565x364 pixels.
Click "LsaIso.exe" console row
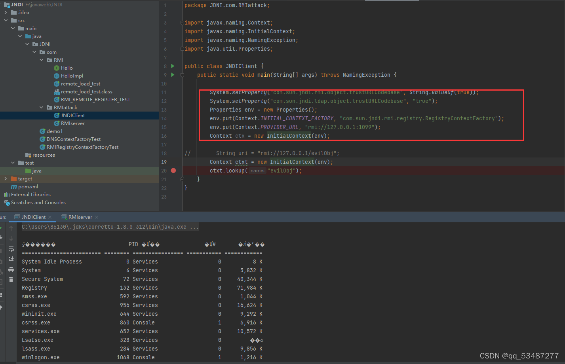click(142, 340)
